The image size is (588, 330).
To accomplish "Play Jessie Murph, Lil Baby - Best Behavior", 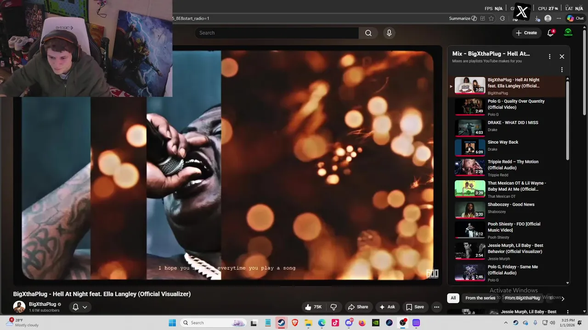I will click(507, 251).
